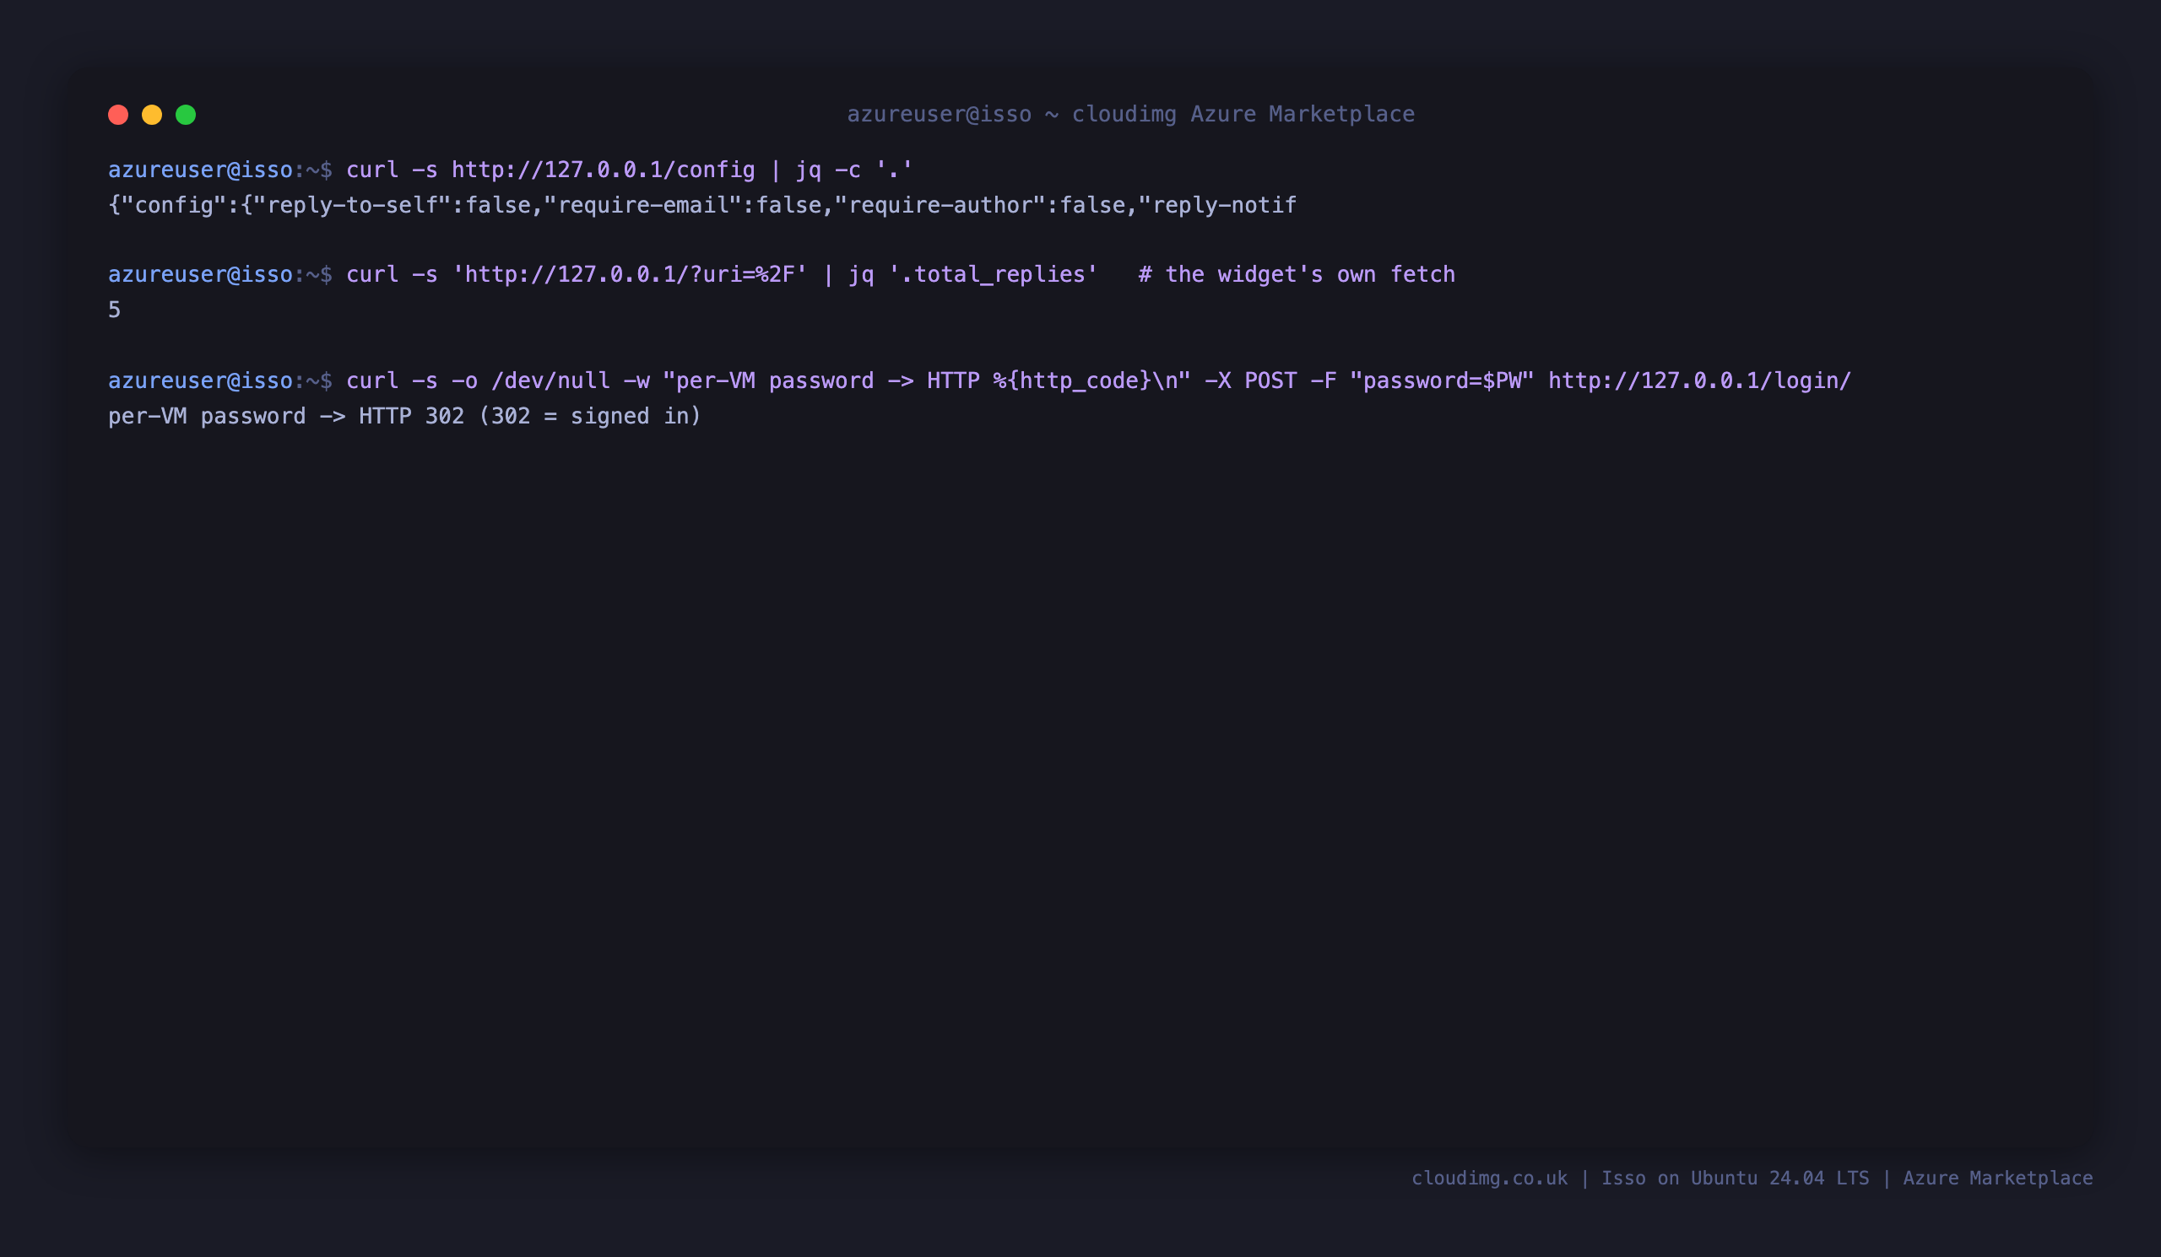The image size is (2161, 1257).
Task: Click the window title 'azureuser@isso ~ cloudimg Azure Marketplace'
Action: (1130, 114)
